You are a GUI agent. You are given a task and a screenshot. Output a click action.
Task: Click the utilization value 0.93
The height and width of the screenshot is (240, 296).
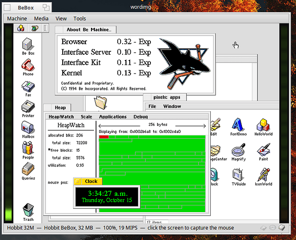pyautogui.click(x=80, y=165)
